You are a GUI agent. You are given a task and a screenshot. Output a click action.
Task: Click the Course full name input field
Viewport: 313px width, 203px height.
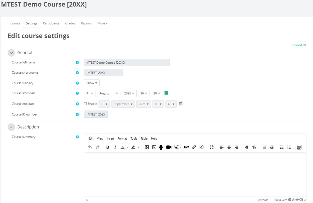(x=127, y=63)
